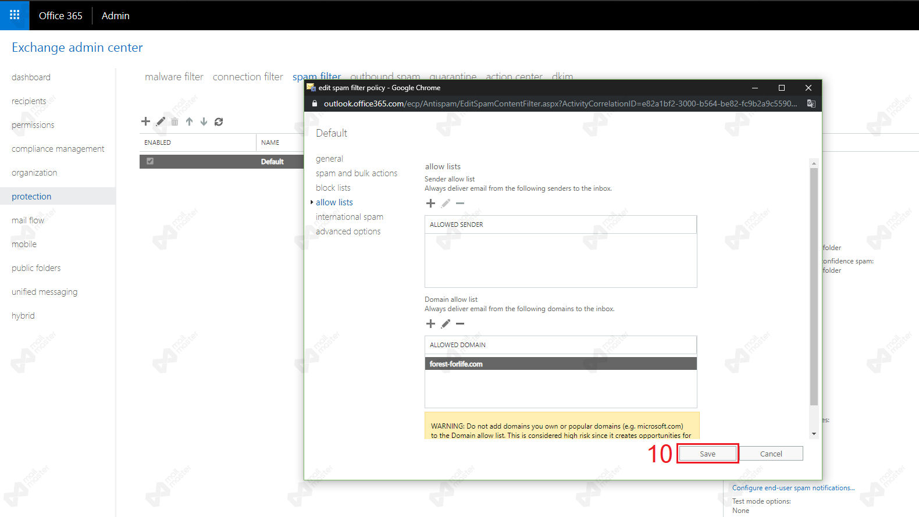Open international spam section
919x517 pixels.
click(x=350, y=217)
